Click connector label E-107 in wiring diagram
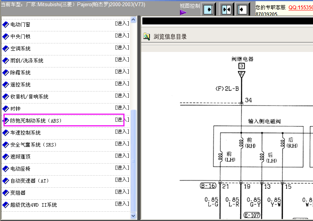Image resolution: width=313 pixels, height=221 pixels. coord(252,215)
